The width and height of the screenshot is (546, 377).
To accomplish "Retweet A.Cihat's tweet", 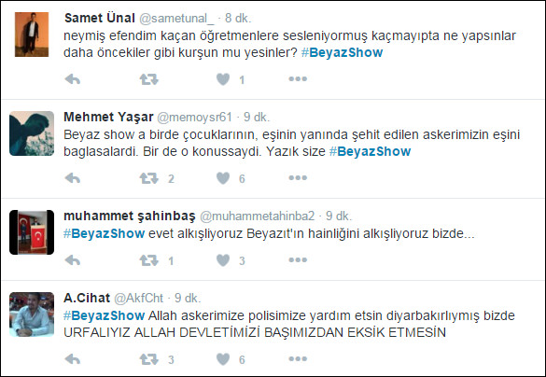I will [x=149, y=359].
